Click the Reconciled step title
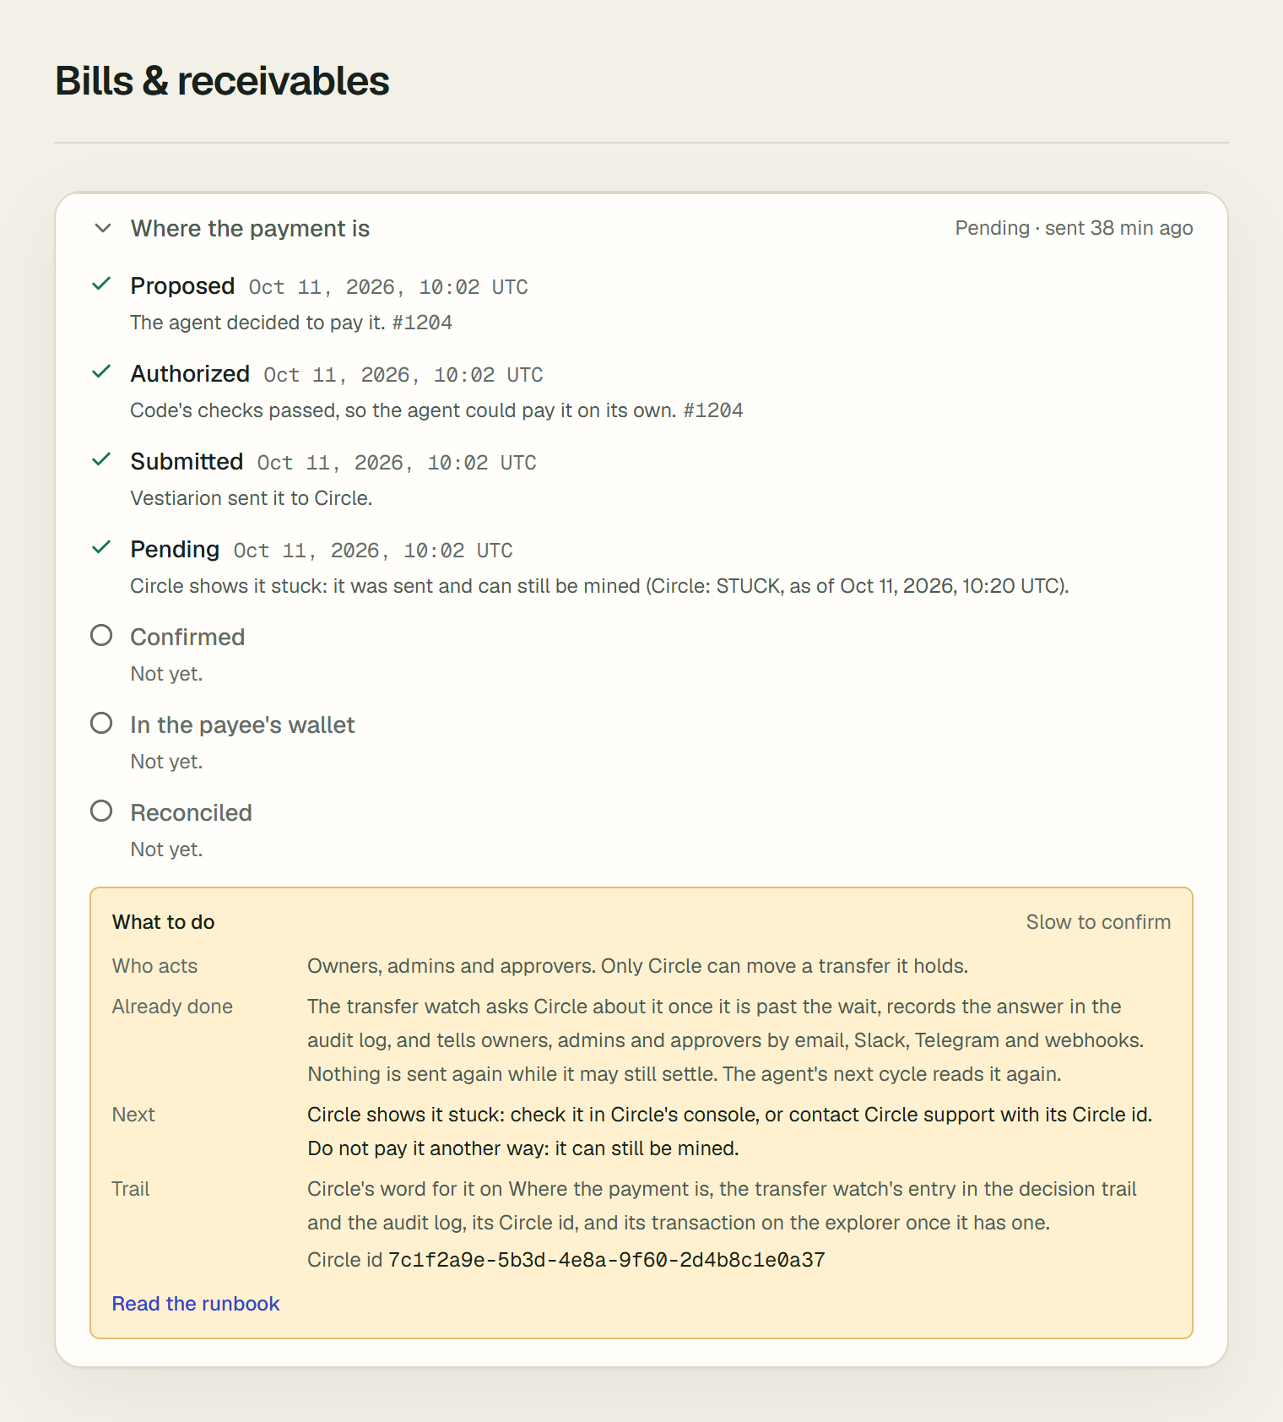This screenshot has height=1422, width=1283. click(x=192, y=812)
